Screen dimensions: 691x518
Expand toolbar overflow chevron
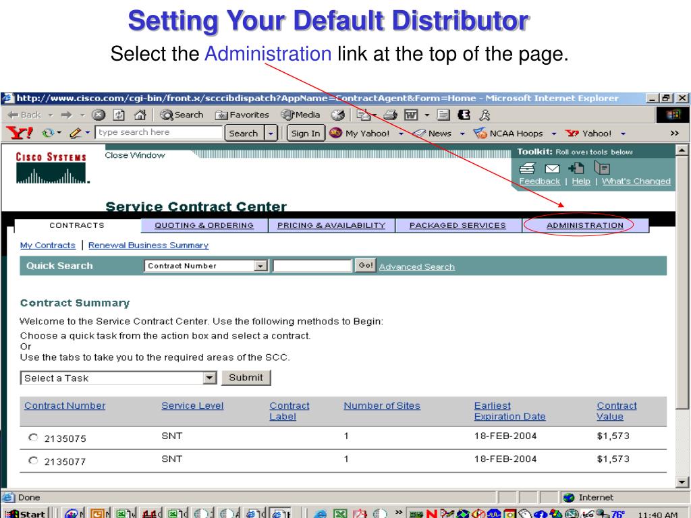tap(675, 133)
